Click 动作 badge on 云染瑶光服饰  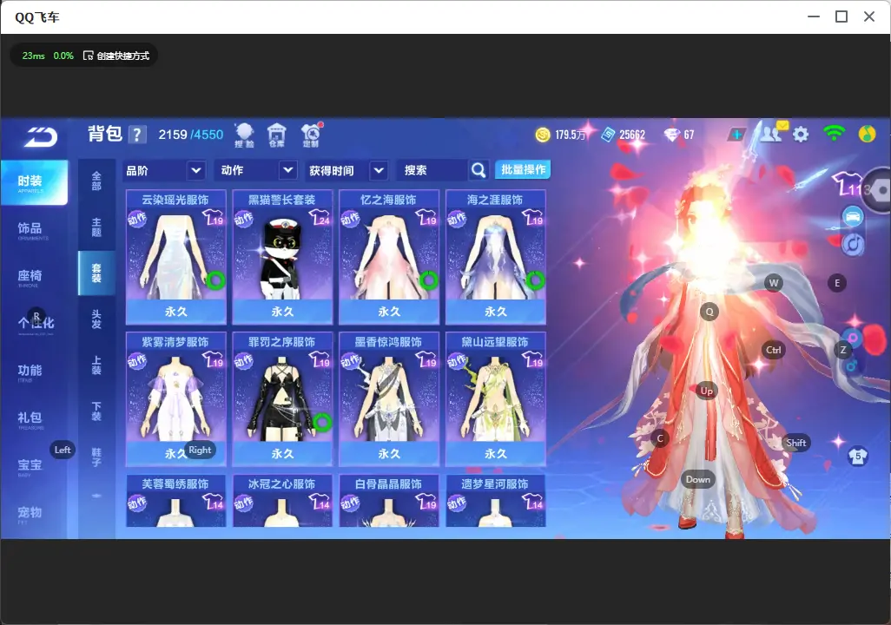pyautogui.click(x=137, y=220)
